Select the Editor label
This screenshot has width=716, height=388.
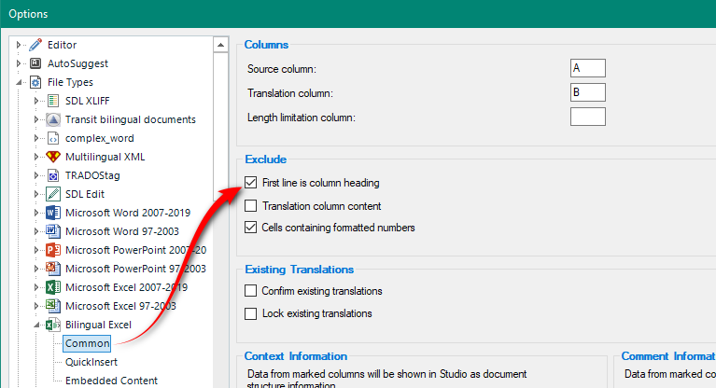tap(63, 45)
